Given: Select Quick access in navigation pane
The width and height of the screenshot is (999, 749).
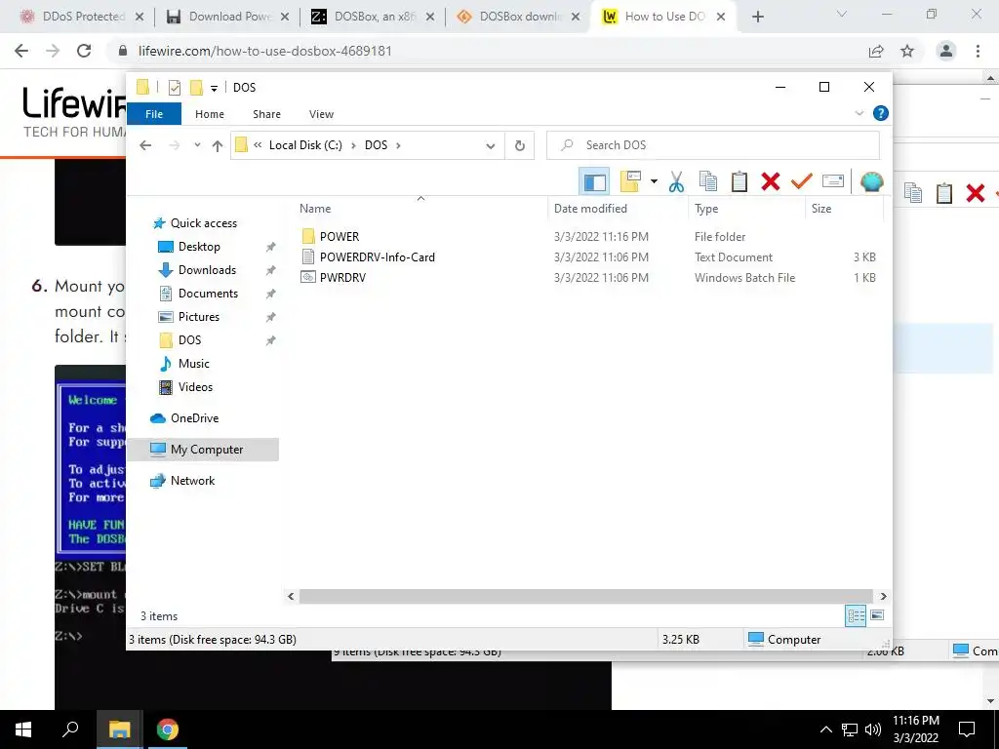Looking at the screenshot, I should pos(203,223).
